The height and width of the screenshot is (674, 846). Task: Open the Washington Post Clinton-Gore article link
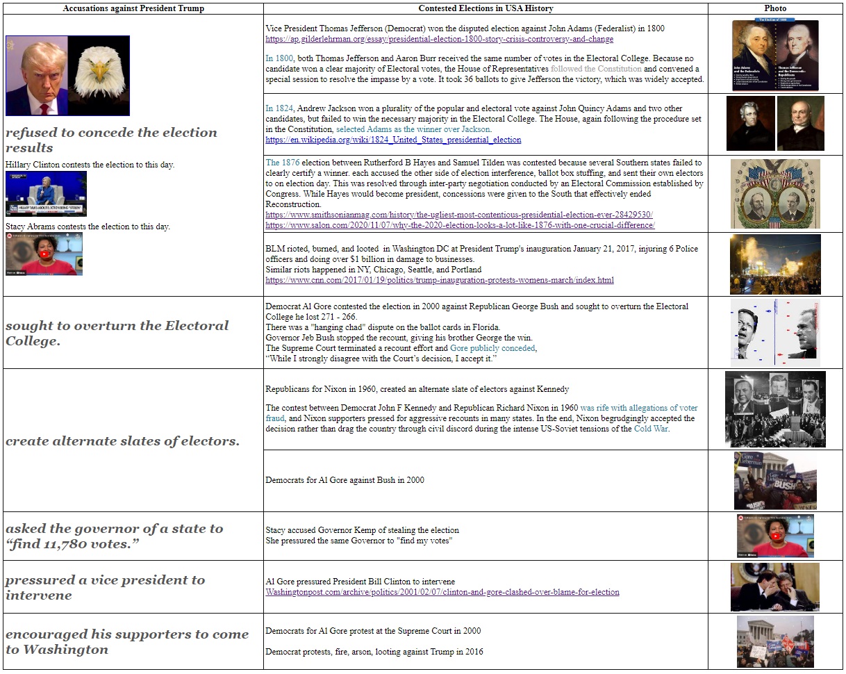(442, 592)
